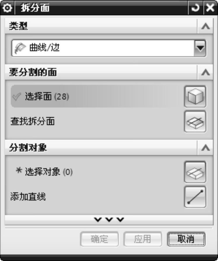Viewport: 218px width, 261px height.
Task: Open the 曲线/边 type dropdown arrow
Action: pos(200,48)
